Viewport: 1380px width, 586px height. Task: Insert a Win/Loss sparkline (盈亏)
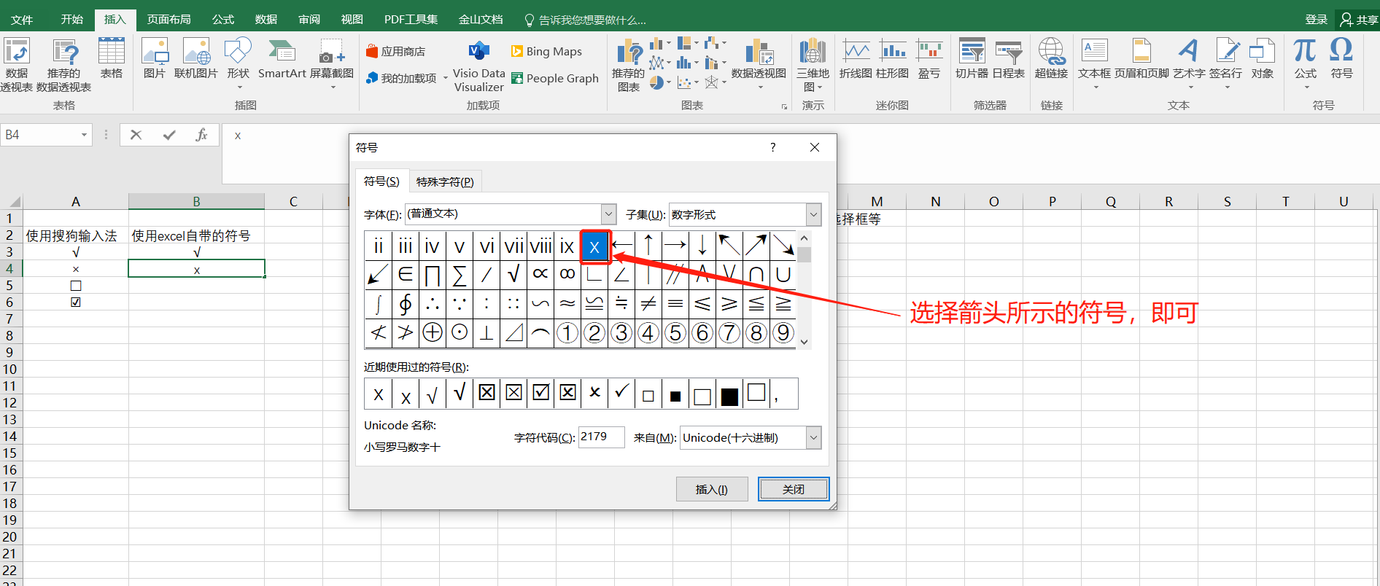click(929, 58)
